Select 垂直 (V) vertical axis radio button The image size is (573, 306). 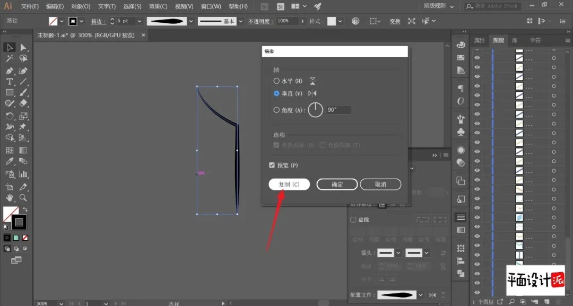pyautogui.click(x=276, y=93)
